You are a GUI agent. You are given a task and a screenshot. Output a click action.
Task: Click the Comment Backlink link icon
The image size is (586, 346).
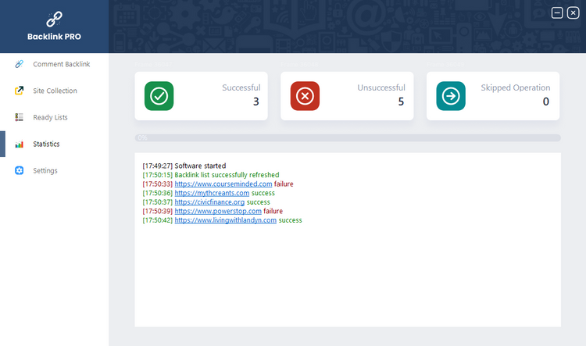(x=20, y=64)
